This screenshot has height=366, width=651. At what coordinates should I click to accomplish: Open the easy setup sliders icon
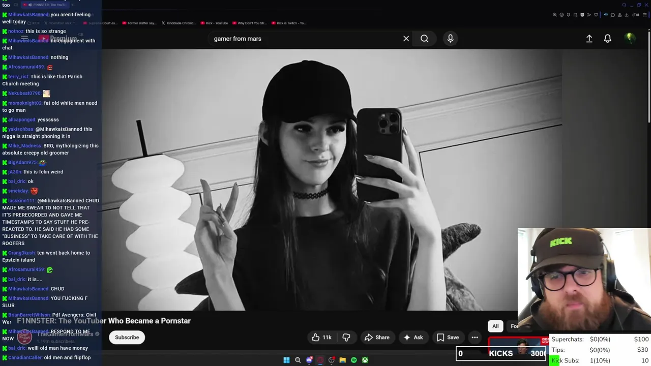(x=645, y=15)
